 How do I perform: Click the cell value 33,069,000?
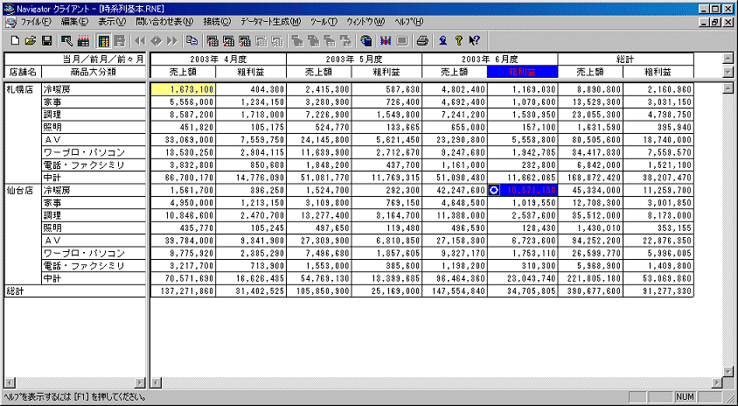183,139
